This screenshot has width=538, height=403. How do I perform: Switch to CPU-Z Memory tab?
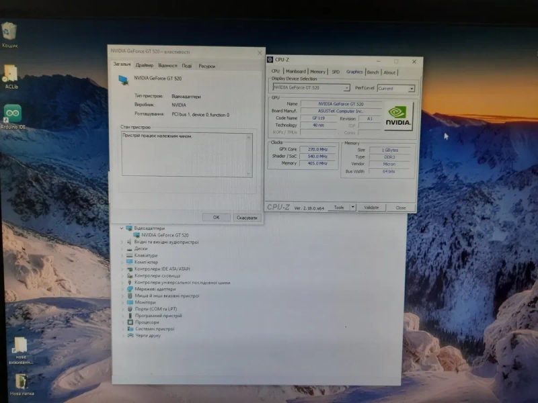click(x=317, y=72)
